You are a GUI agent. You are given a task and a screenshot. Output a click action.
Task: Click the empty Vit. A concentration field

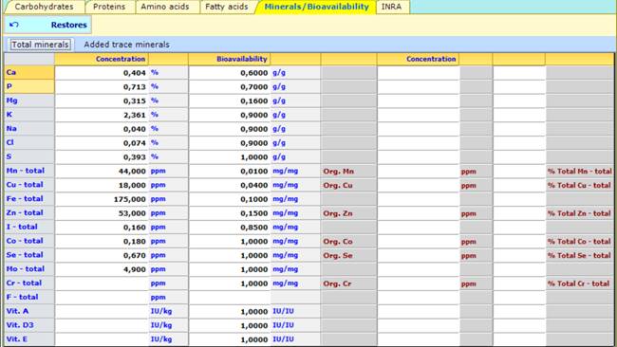click(102, 311)
